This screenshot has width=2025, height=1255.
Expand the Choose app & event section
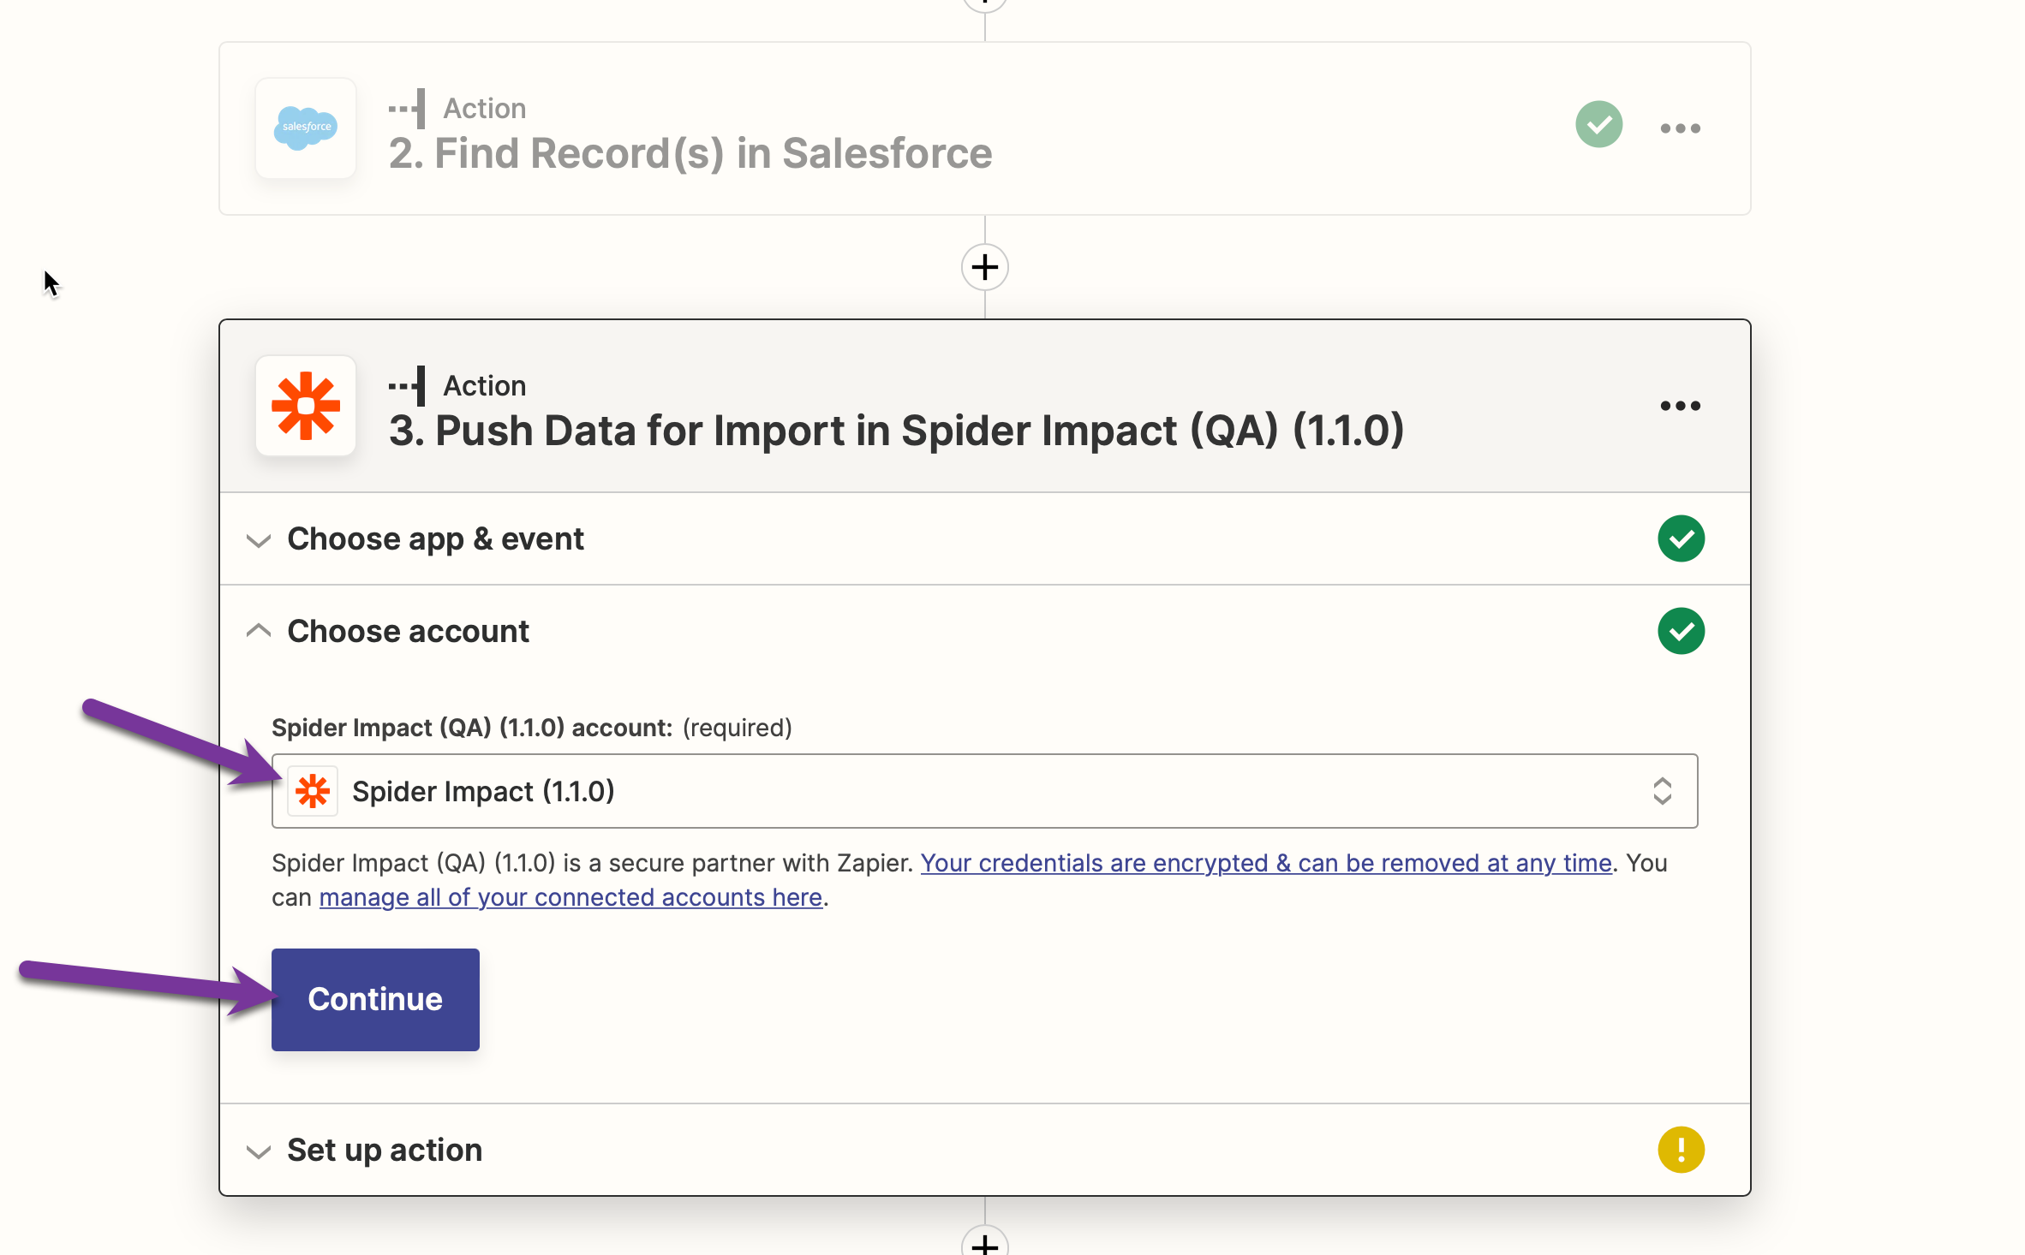(x=259, y=540)
